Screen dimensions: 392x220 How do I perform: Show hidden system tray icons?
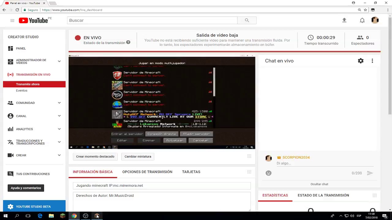tap(341, 216)
